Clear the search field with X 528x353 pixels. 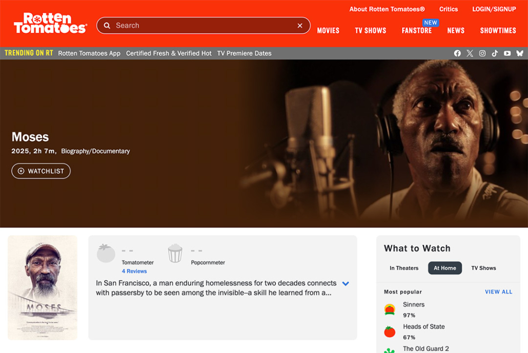300,26
